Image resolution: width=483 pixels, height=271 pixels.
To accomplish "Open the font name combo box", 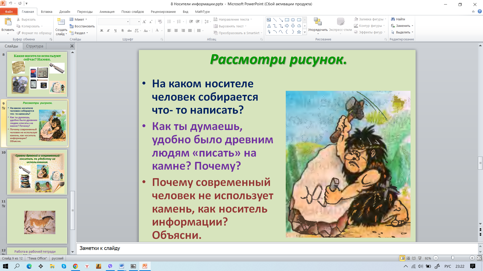I will click(x=114, y=22).
